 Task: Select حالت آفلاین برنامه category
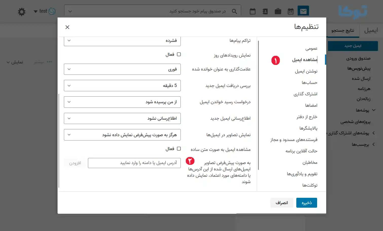[301, 151]
